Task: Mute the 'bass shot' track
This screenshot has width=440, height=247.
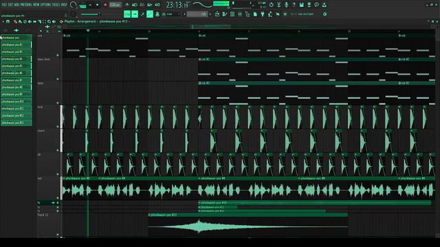Action: pos(58,79)
